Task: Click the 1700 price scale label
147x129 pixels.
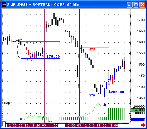Action: (141, 20)
